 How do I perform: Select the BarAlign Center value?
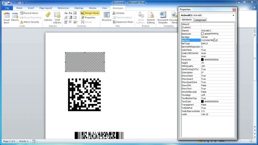pos(218,37)
